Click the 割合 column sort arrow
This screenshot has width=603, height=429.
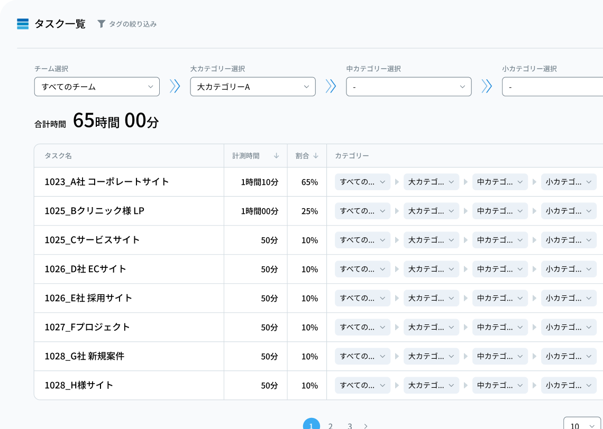pyautogui.click(x=316, y=156)
